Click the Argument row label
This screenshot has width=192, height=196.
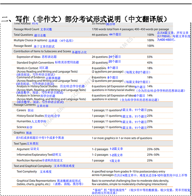(x=23, y=149)
